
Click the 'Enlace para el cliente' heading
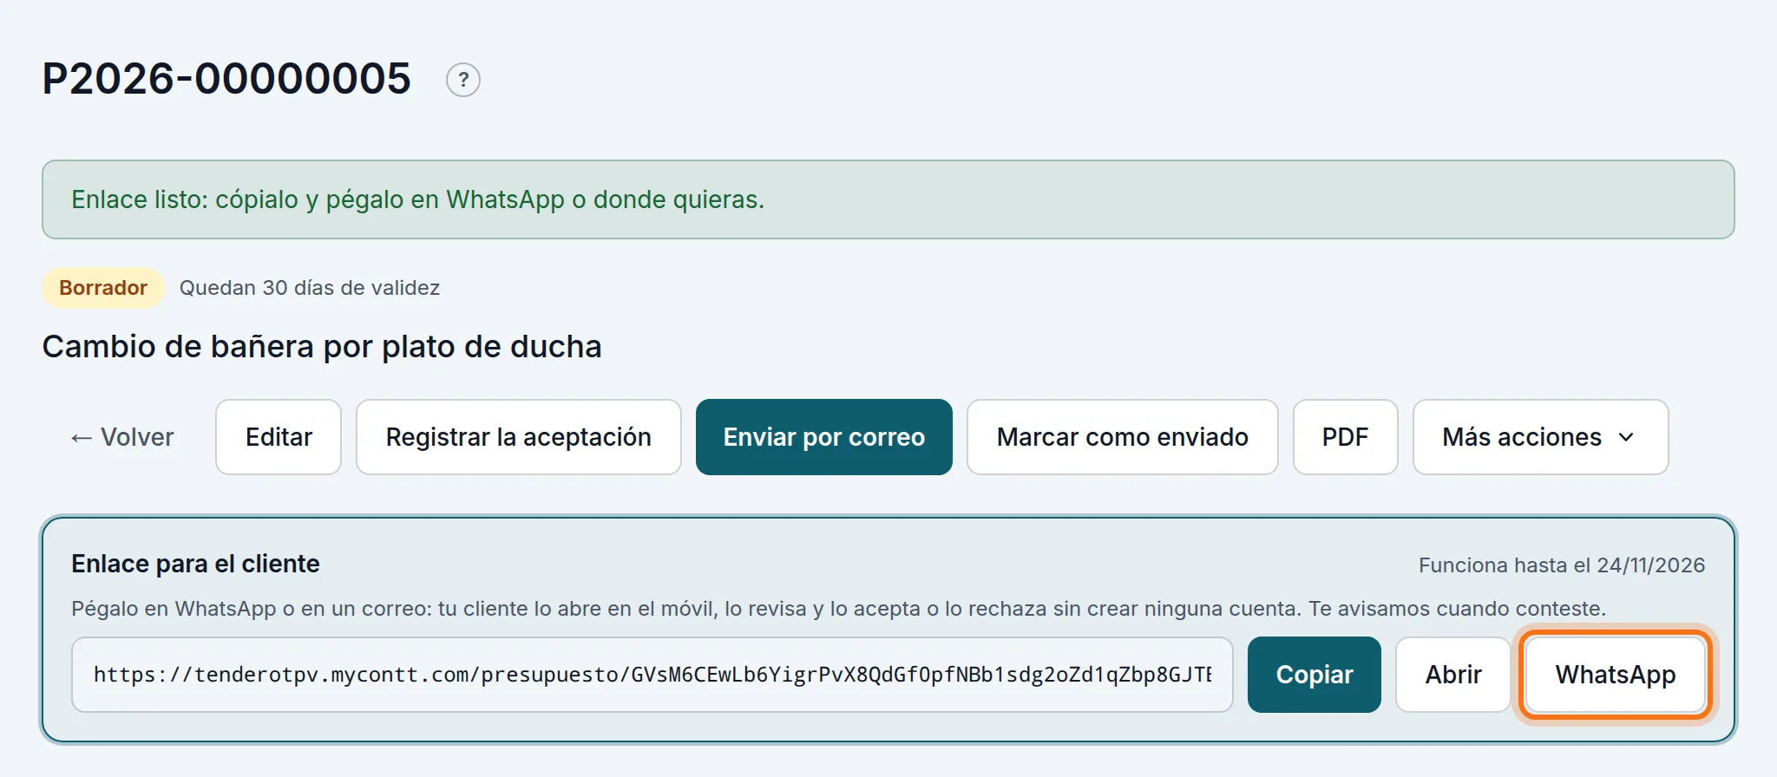point(195,565)
